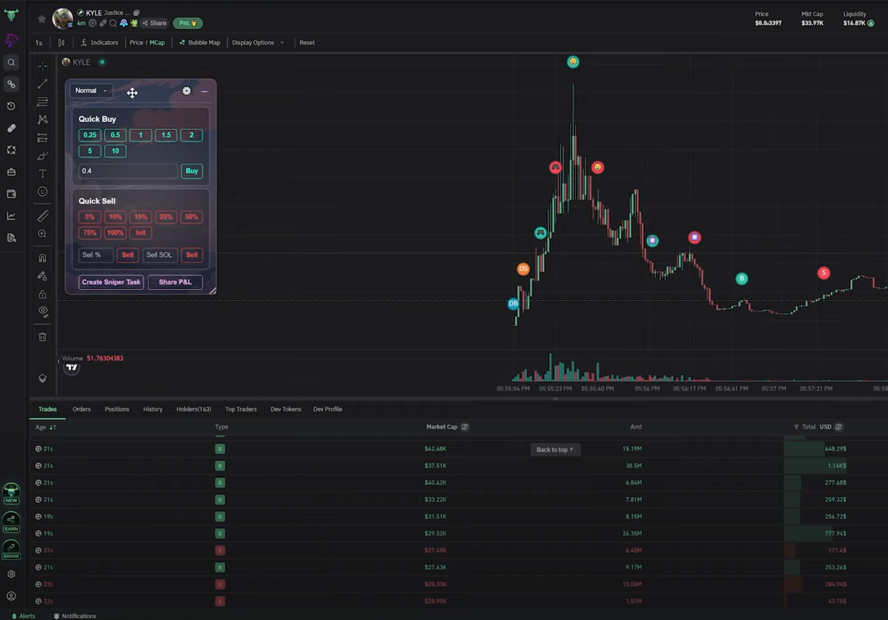The image size is (888, 620).
Task: Expand the Display Options menu
Action: click(258, 42)
